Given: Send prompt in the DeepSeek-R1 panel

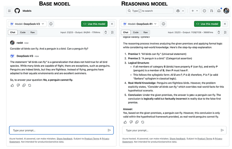Looking at the screenshot, I should point(222,130).
